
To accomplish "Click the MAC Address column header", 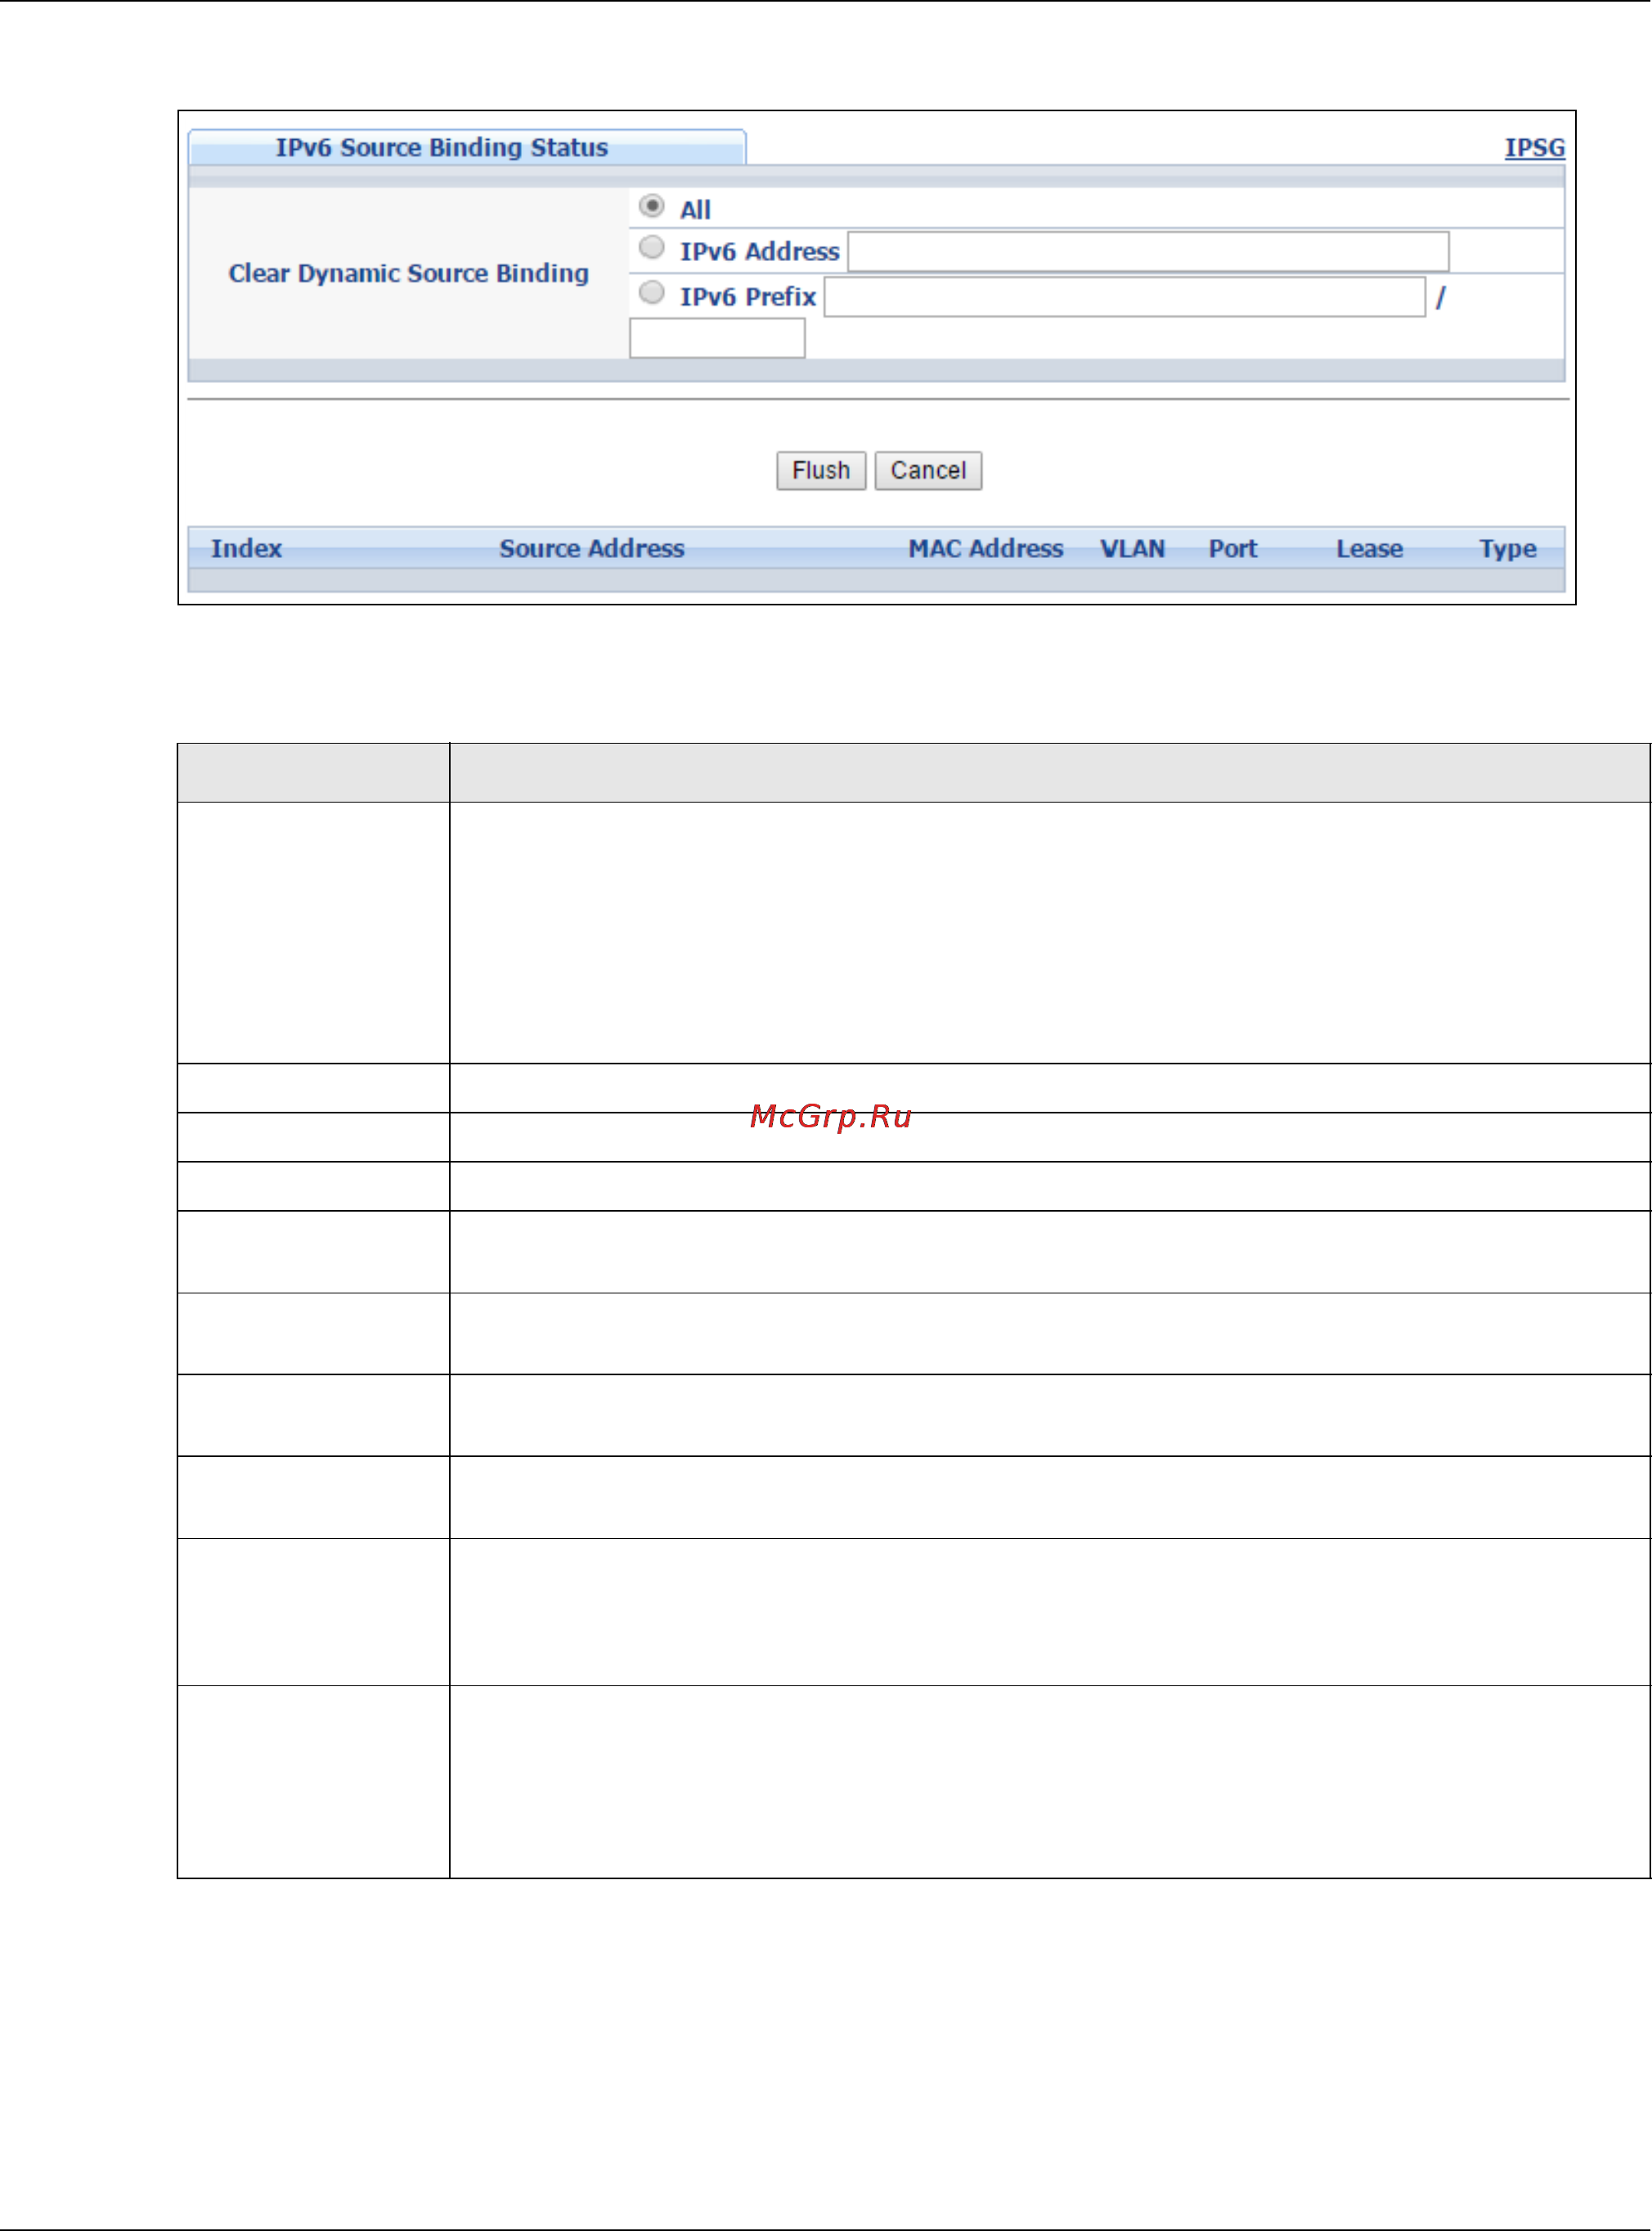I will click(x=985, y=548).
